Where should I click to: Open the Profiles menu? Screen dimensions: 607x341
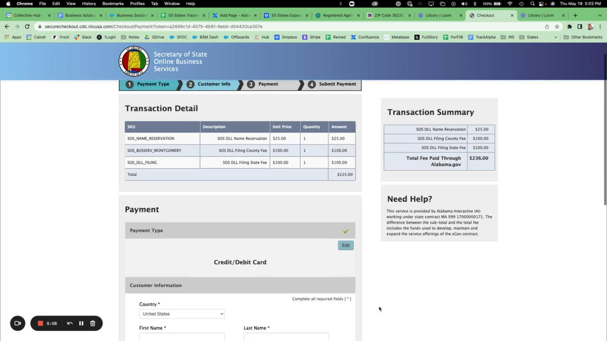click(137, 4)
